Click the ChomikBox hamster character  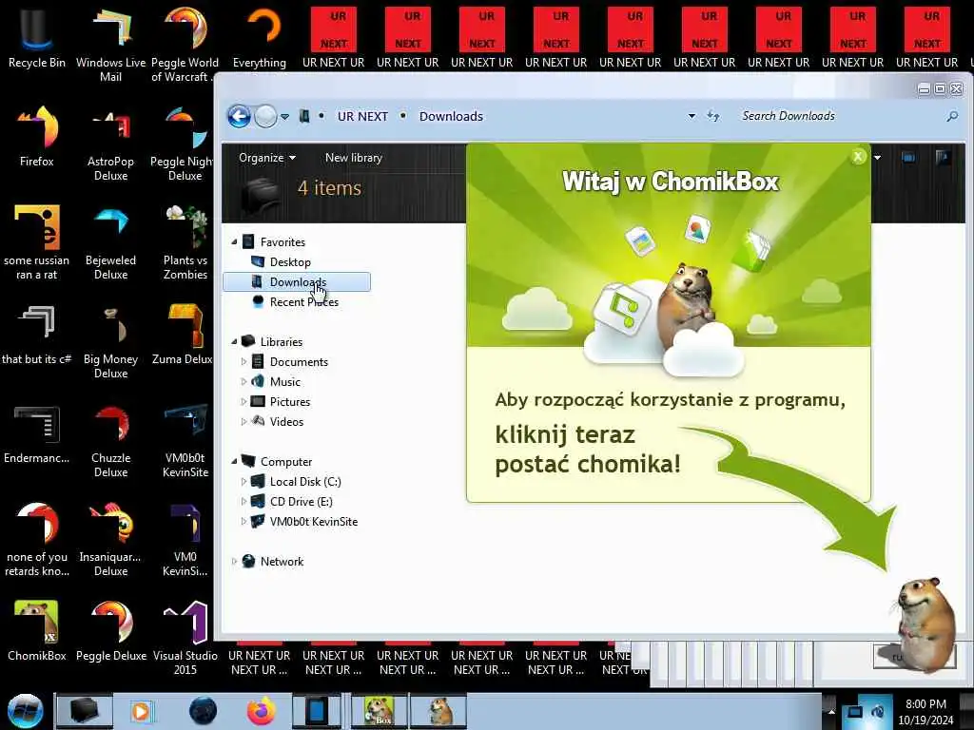pos(925,624)
